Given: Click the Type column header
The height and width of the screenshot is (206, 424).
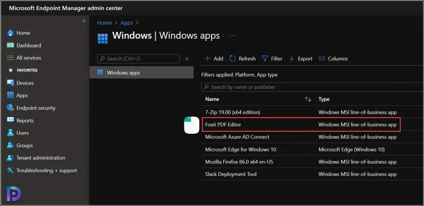Looking at the screenshot, I should 324,99.
